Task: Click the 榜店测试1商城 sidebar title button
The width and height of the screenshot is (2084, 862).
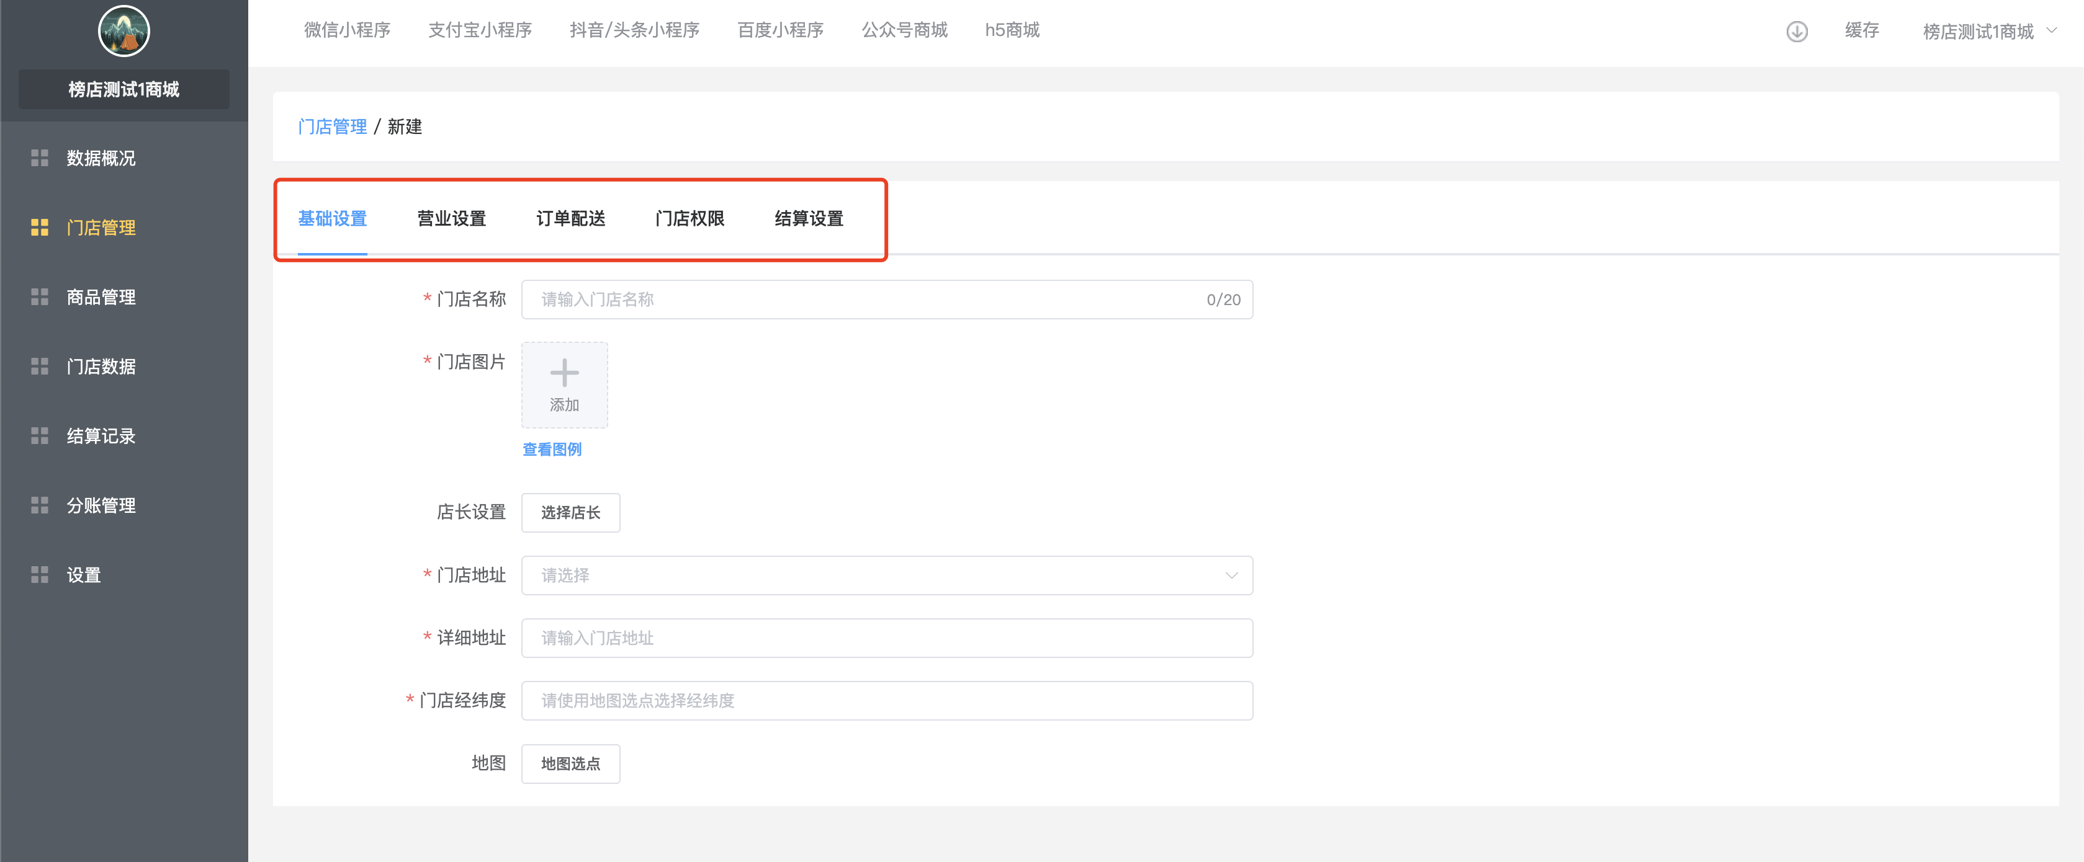Action: (x=124, y=89)
